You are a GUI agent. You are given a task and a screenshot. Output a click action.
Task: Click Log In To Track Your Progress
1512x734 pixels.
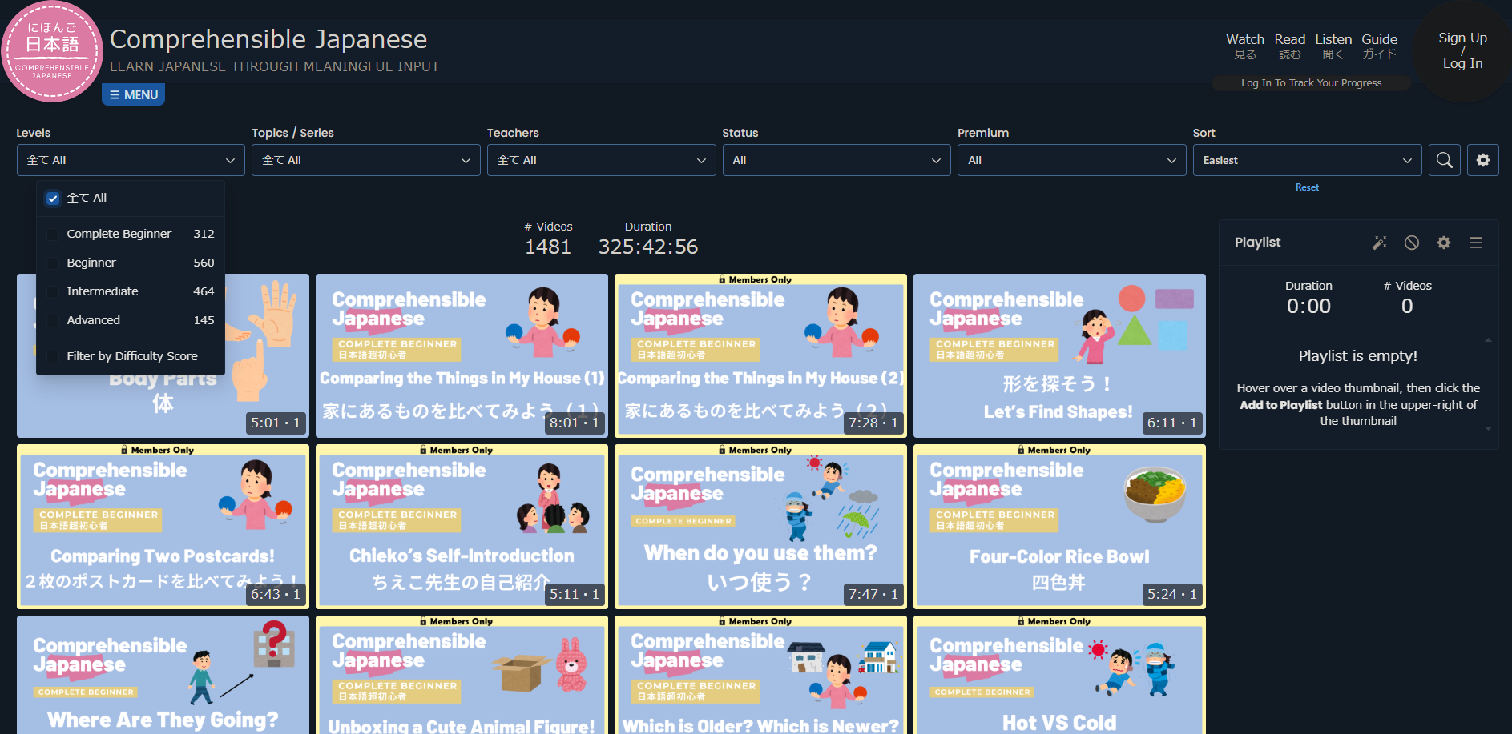[x=1312, y=83]
